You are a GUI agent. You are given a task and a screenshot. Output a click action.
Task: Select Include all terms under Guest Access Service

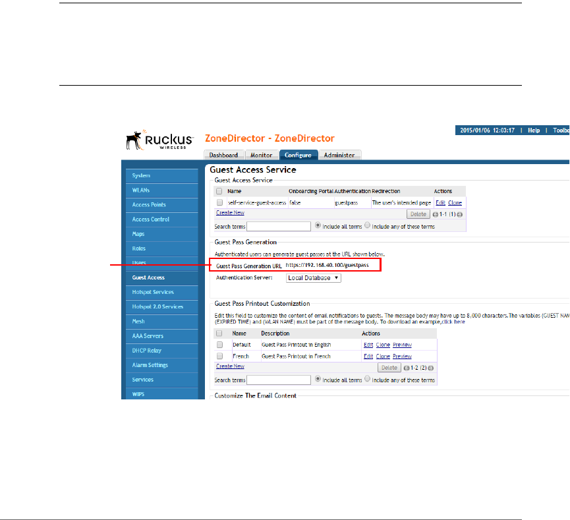318,225
